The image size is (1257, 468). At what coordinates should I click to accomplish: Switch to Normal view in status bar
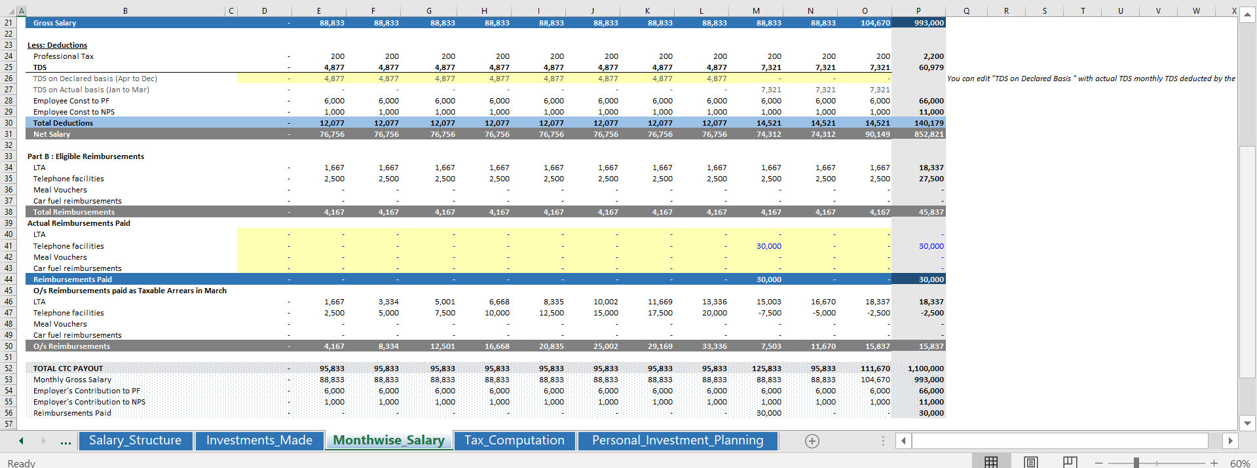(x=991, y=462)
